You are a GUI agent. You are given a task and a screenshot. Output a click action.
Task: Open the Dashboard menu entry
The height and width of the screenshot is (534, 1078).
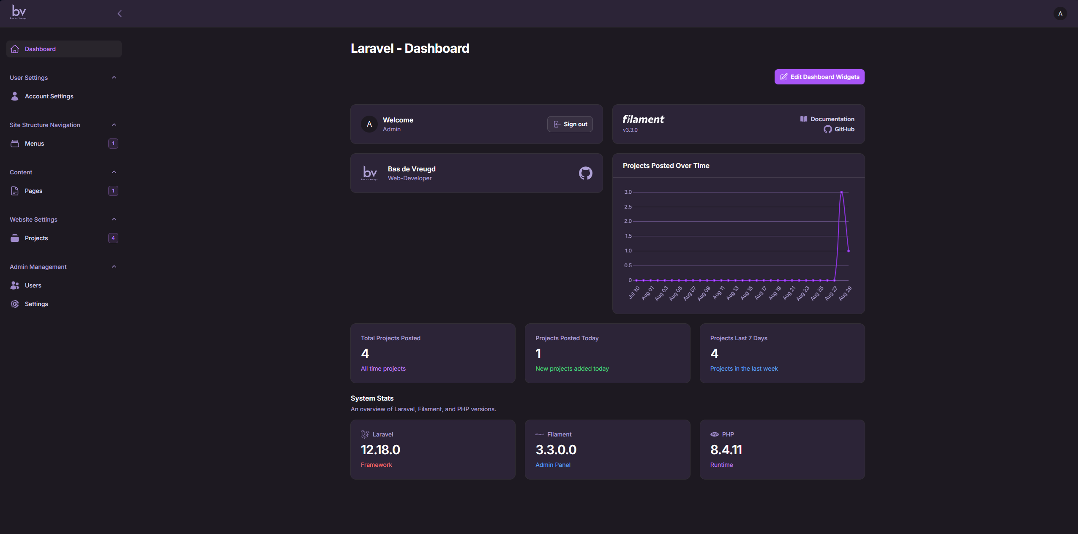(39, 49)
